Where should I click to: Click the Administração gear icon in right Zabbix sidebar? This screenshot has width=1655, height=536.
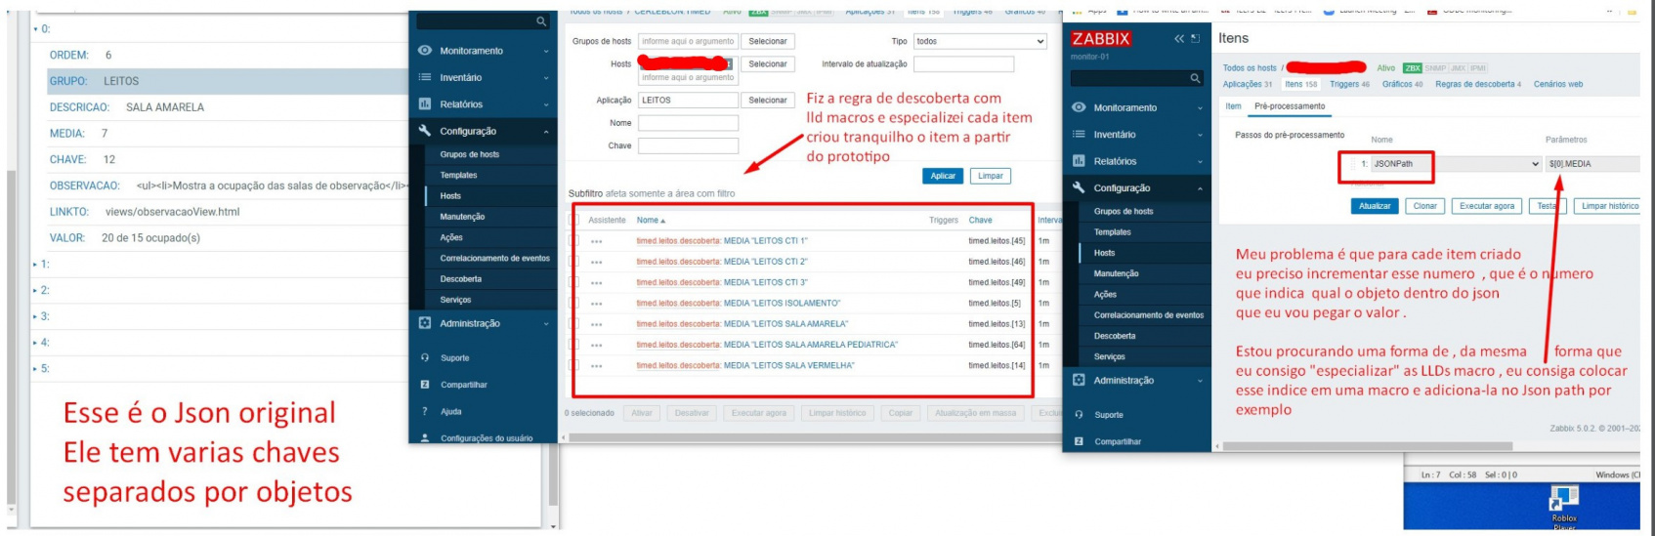(x=1079, y=380)
